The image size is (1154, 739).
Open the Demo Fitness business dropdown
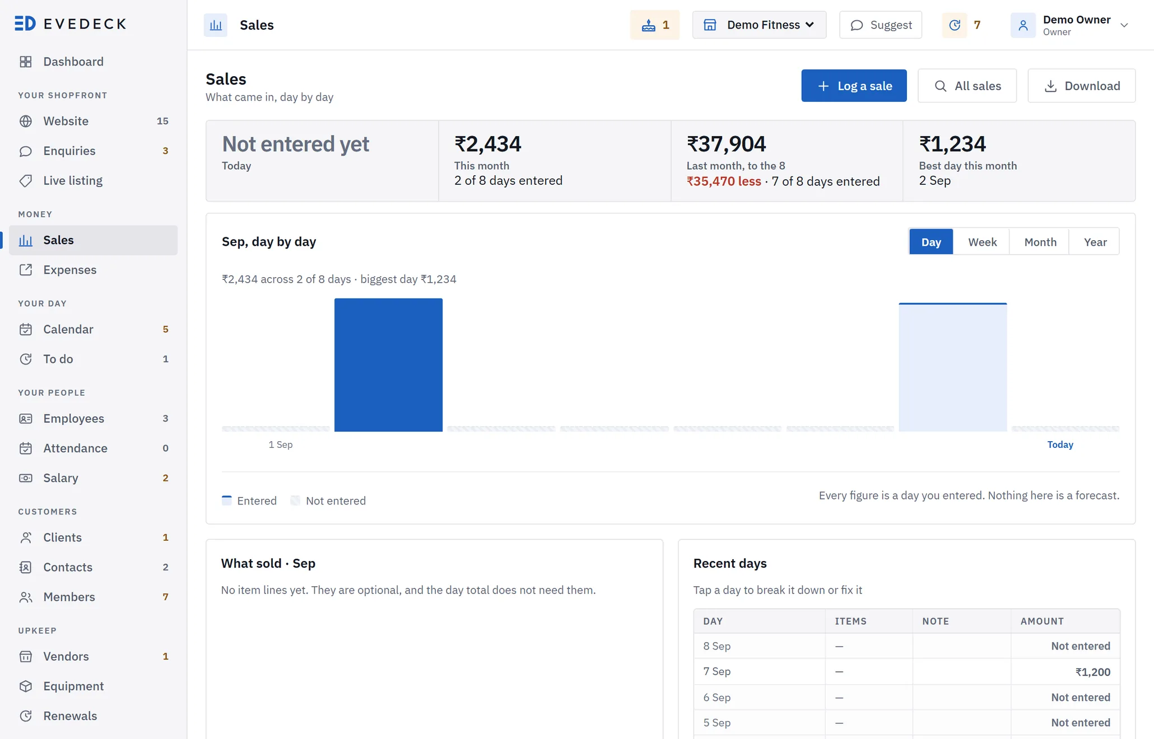coord(759,25)
